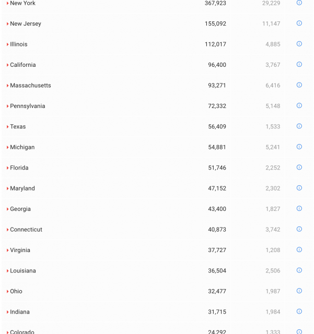Click the info icon in New York row

click(299, 3)
